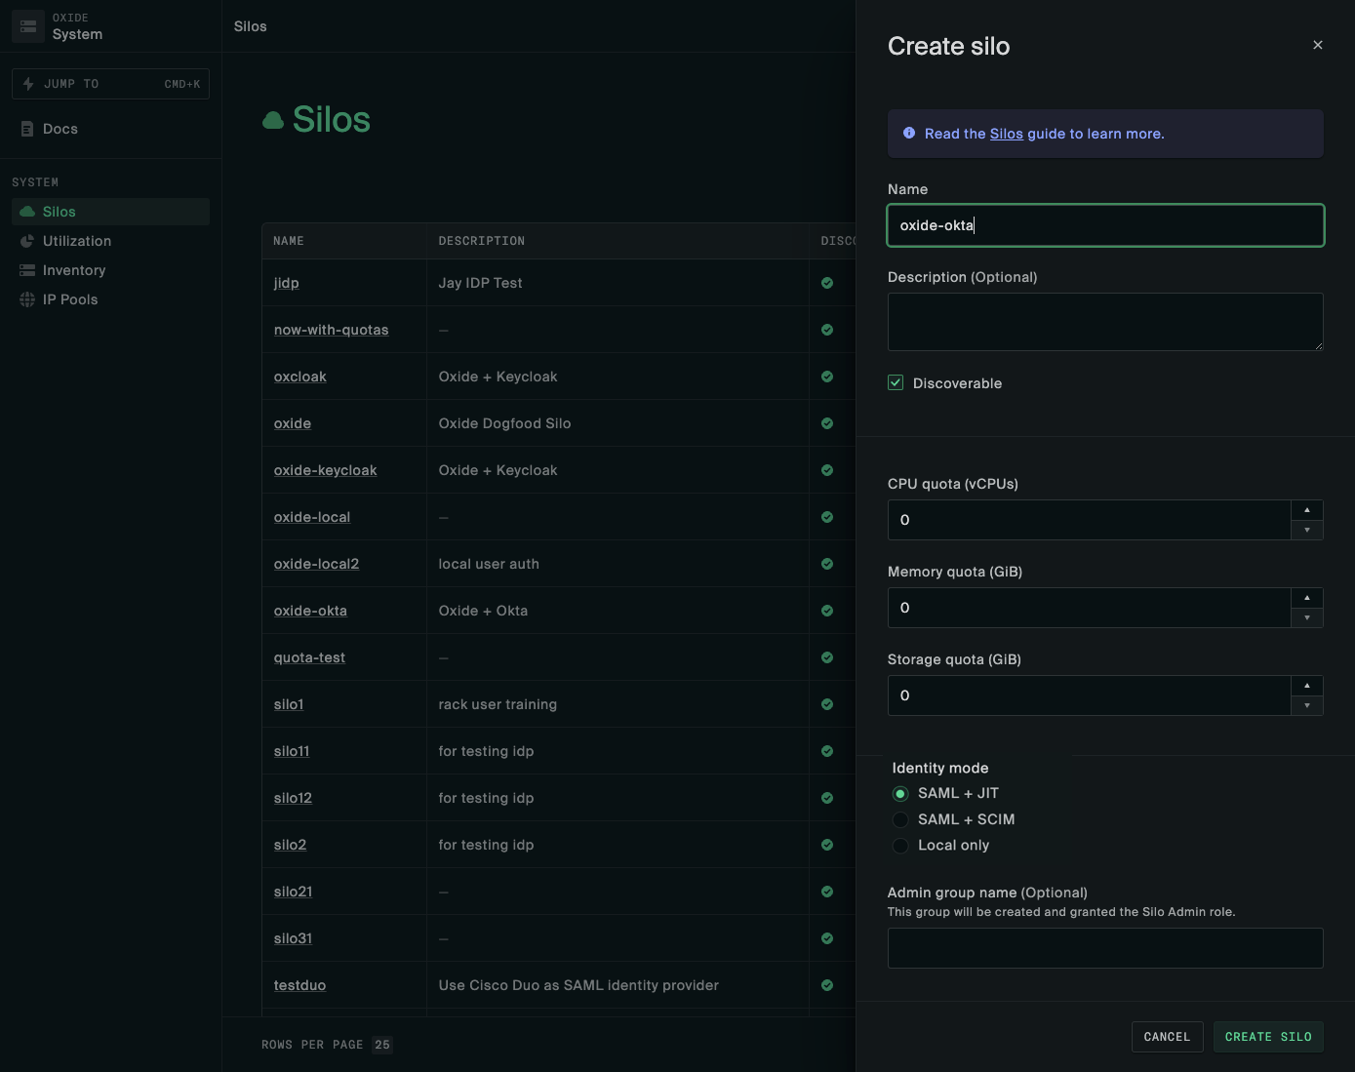Uncheck the Discoverable checkbox
1355x1072 pixels.
pyautogui.click(x=896, y=383)
